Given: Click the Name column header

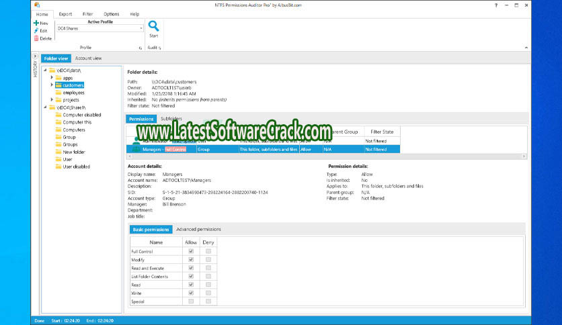Looking at the screenshot, I should (156, 242).
